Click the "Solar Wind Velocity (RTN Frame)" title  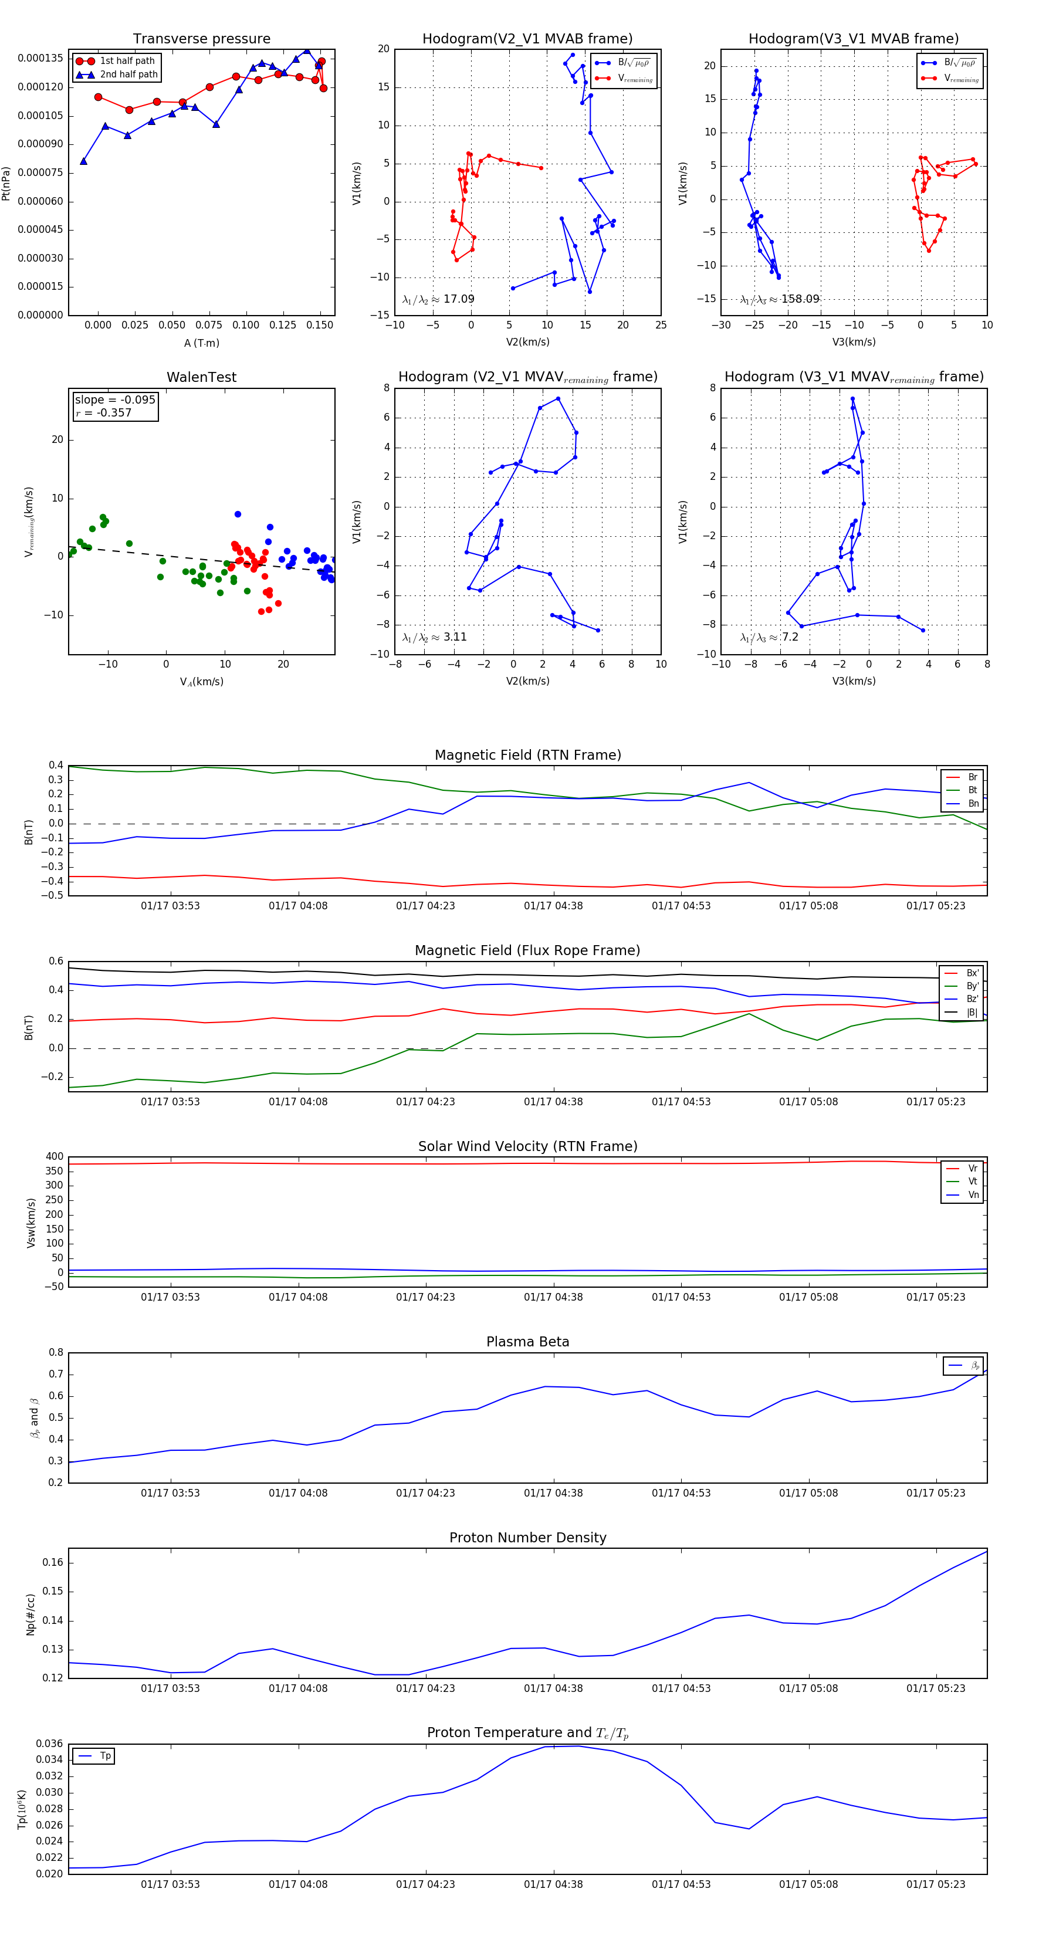pyautogui.click(x=527, y=1147)
